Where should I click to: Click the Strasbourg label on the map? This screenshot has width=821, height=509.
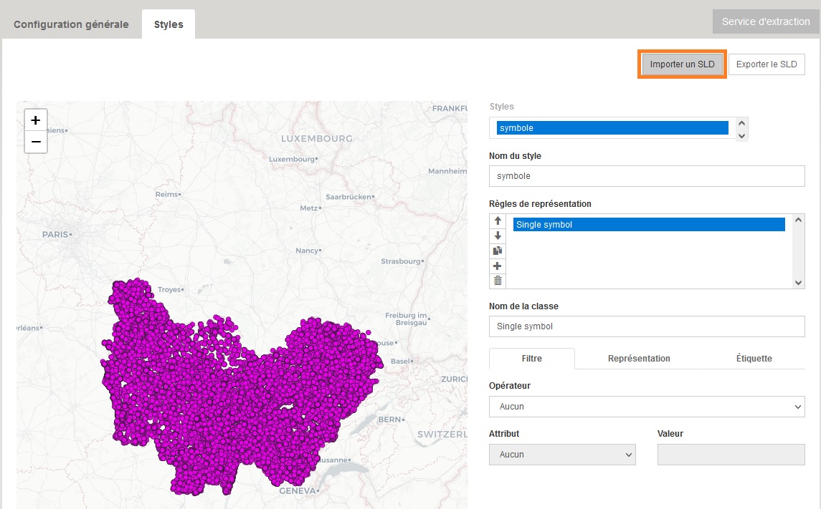click(x=401, y=261)
